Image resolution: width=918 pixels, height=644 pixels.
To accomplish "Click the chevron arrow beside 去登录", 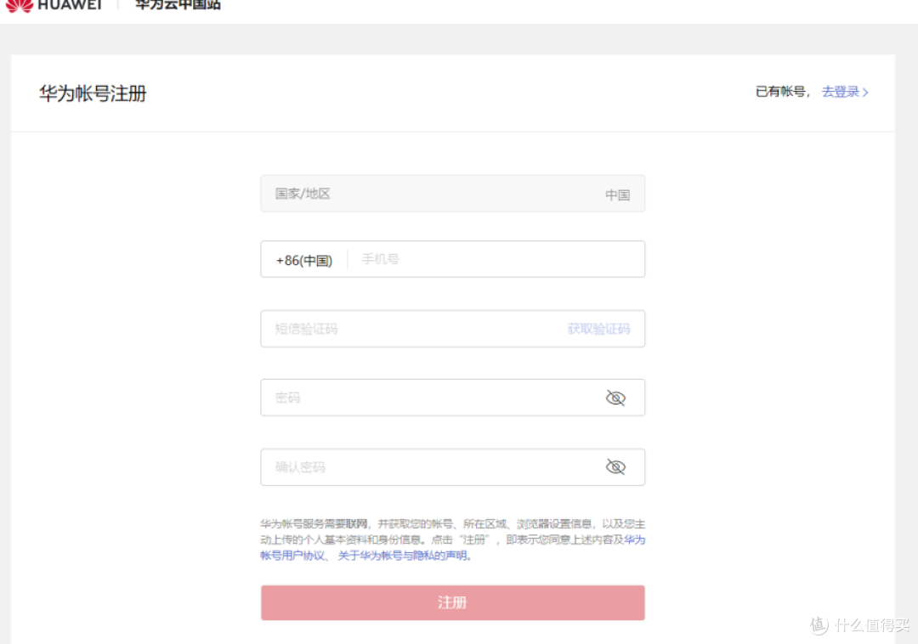I will tap(865, 93).
